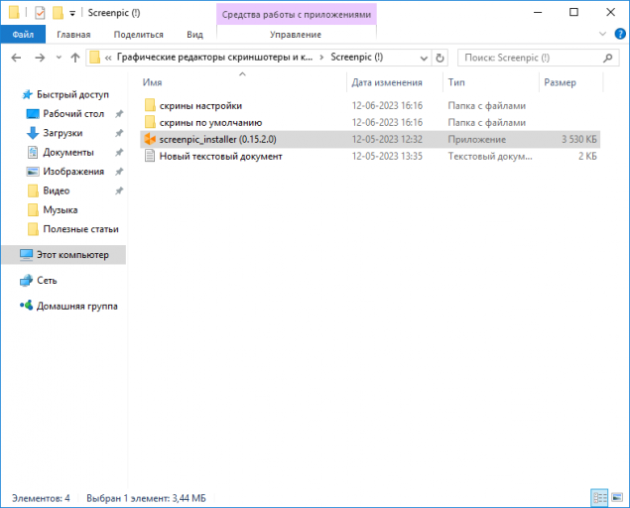Image resolution: width=630 pixels, height=508 pixels.
Task: Select screenpic_installer (0.15.2.0) file
Action: pos(370,140)
